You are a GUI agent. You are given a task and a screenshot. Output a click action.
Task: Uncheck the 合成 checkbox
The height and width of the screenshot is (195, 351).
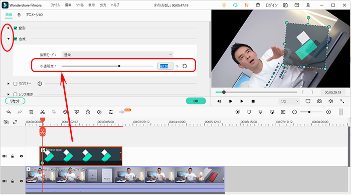15,39
